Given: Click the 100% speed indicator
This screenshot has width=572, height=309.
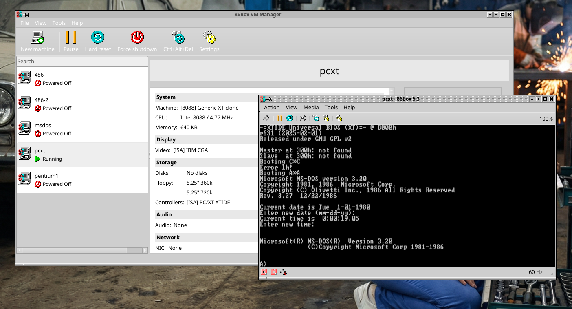Looking at the screenshot, I should pos(546,119).
